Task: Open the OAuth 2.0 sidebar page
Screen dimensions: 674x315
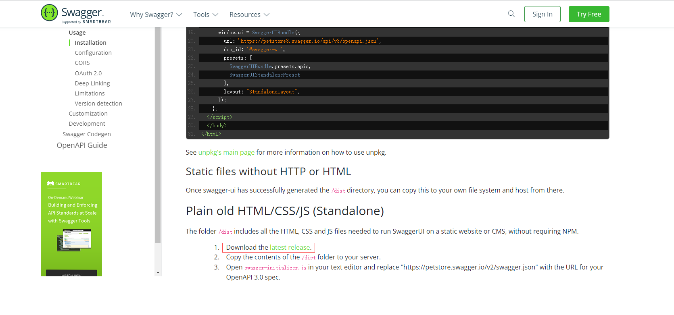Action: pos(88,73)
